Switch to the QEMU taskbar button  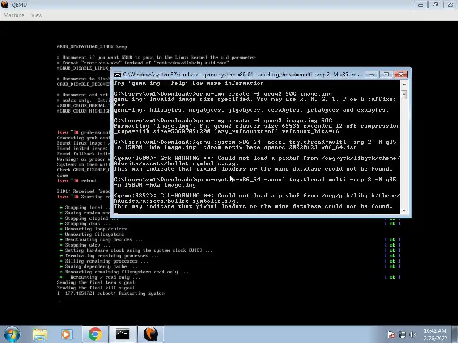[x=150, y=334]
